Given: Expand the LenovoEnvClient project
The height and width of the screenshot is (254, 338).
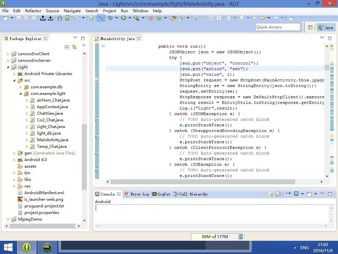Looking at the screenshot, I should (x=8, y=54).
